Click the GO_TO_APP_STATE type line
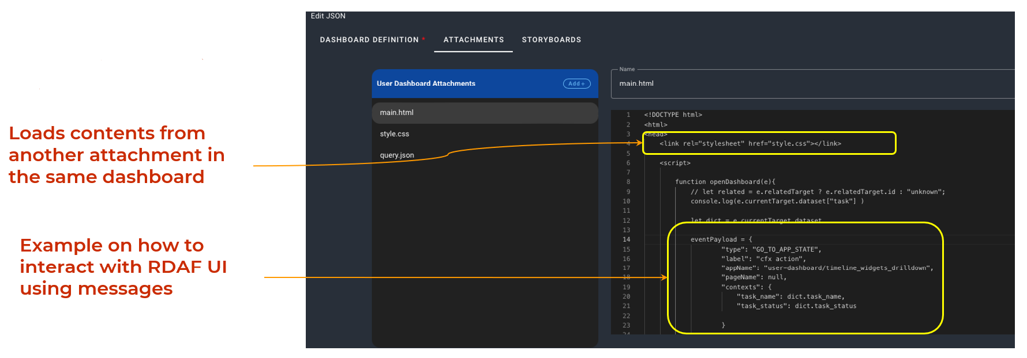The height and width of the screenshot is (358, 1027). pos(771,250)
